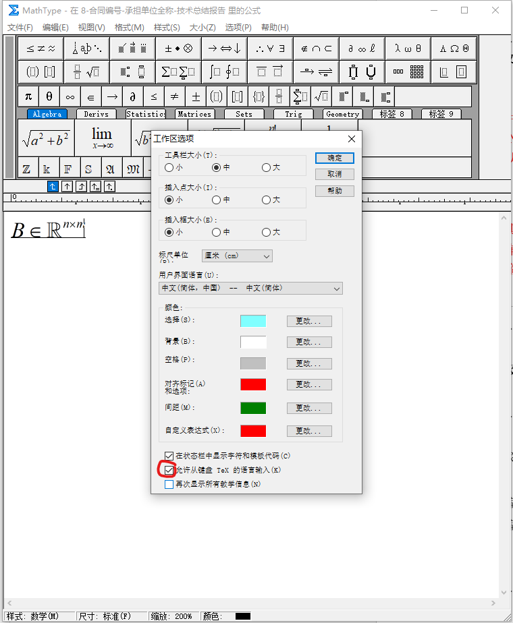
Task: Switch to the Geometry tab
Action: click(x=342, y=114)
